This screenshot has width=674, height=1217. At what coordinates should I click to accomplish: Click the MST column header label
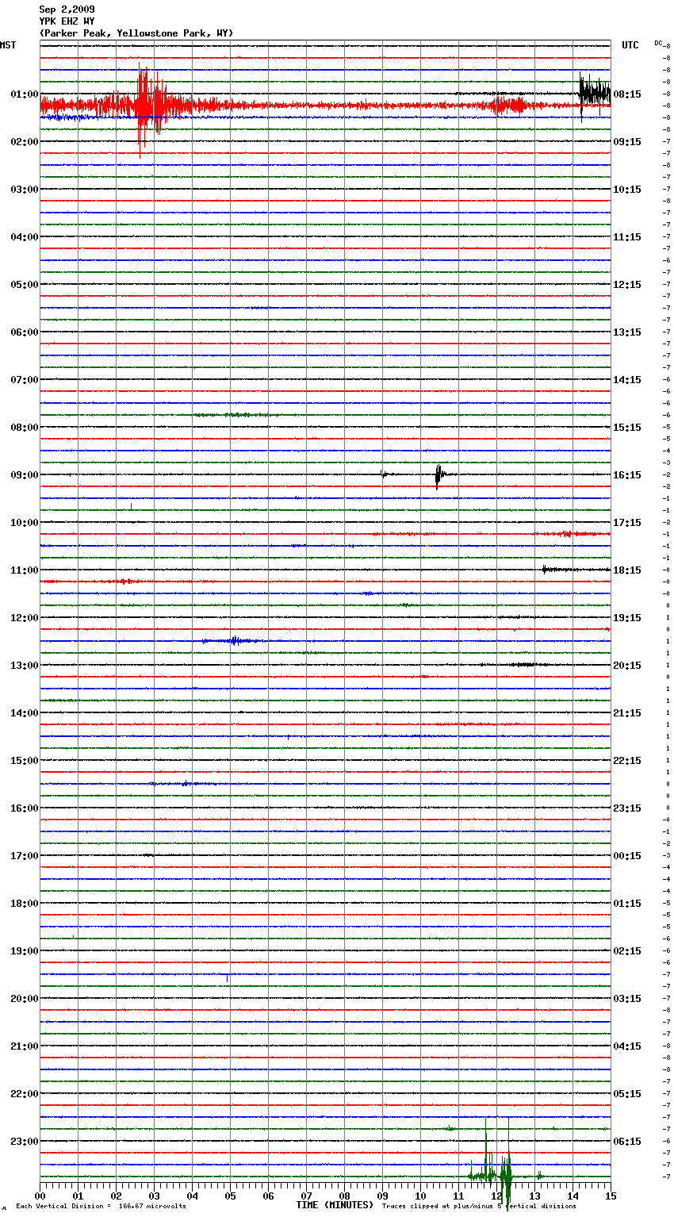(x=8, y=45)
